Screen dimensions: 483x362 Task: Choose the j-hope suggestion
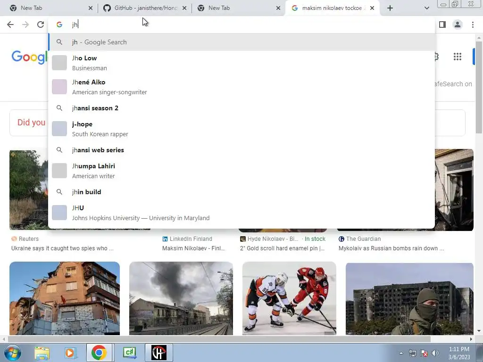coord(241,129)
